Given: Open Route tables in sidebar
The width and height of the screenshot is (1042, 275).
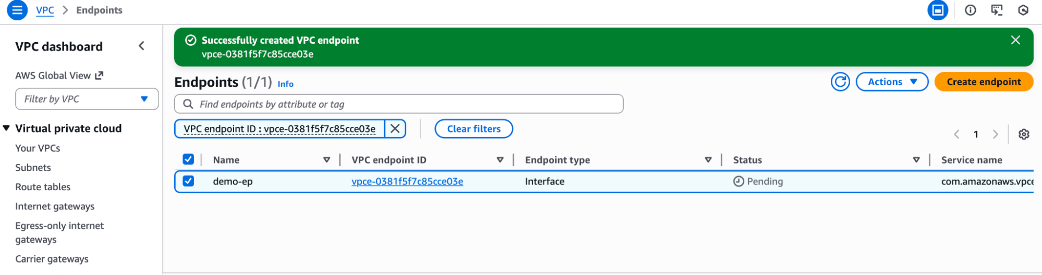Looking at the screenshot, I should pyautogui.click(x=43, y=187).
